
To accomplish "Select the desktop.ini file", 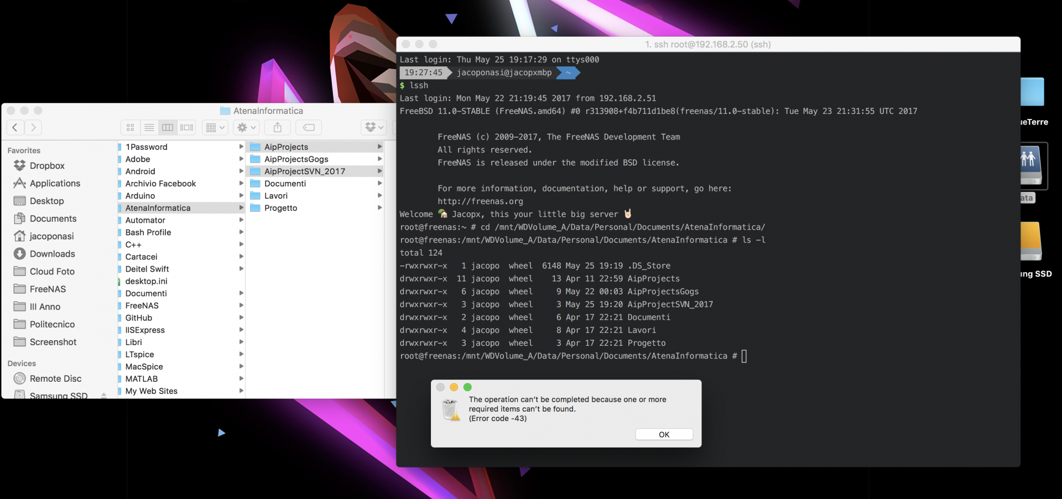I will point(181,282).
